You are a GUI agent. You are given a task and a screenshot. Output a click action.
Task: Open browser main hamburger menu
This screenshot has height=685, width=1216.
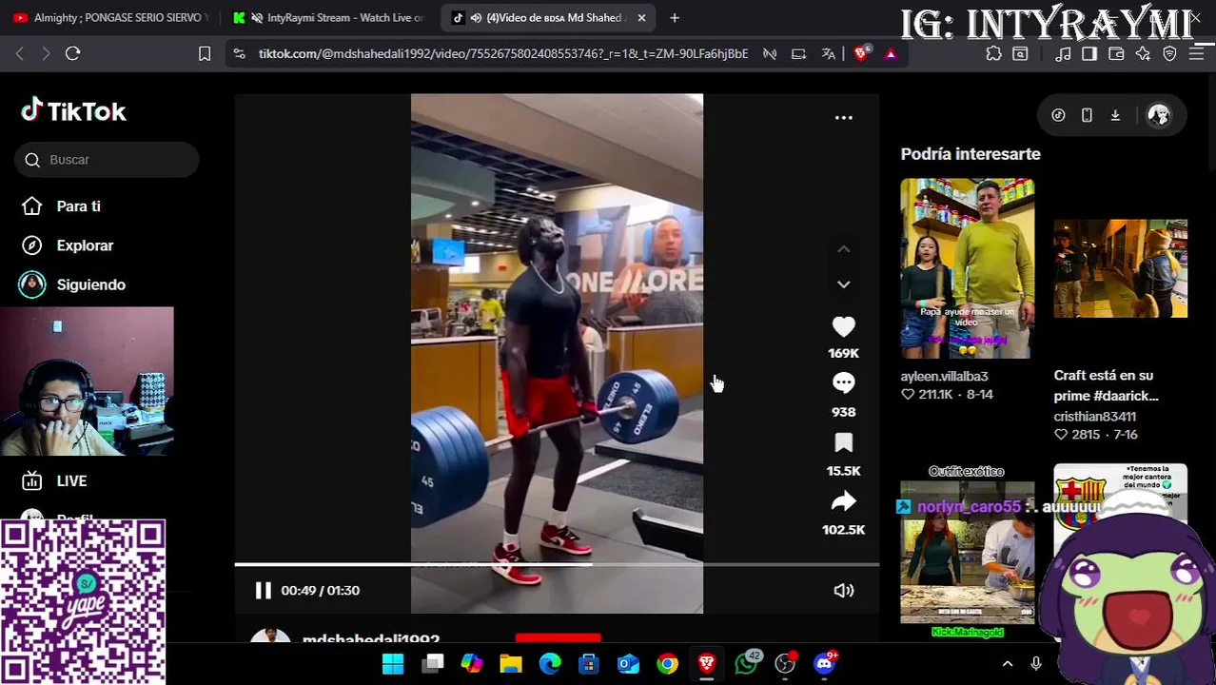1197,54
